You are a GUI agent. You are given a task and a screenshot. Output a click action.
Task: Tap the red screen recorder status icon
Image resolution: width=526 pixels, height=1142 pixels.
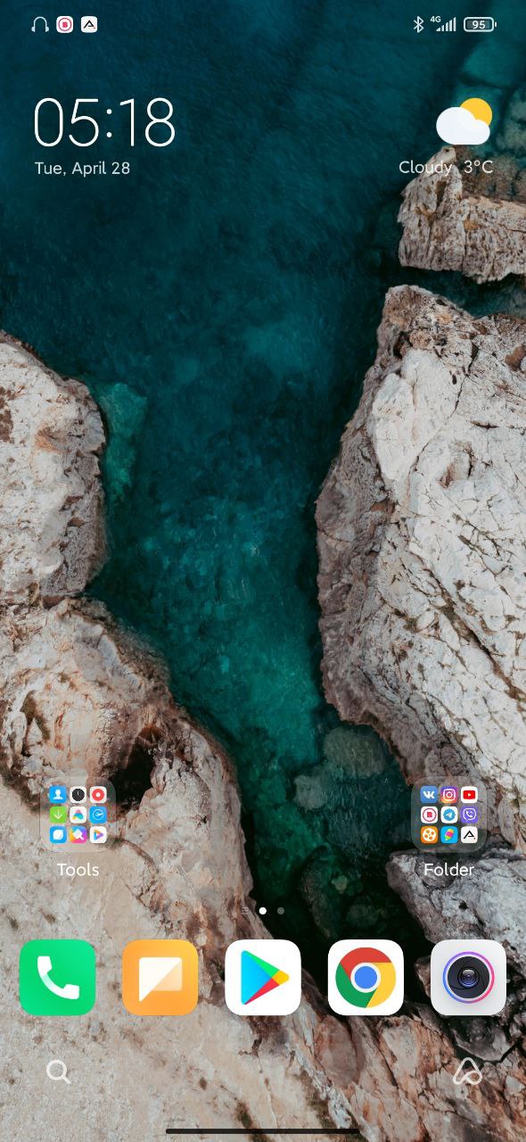64,25
